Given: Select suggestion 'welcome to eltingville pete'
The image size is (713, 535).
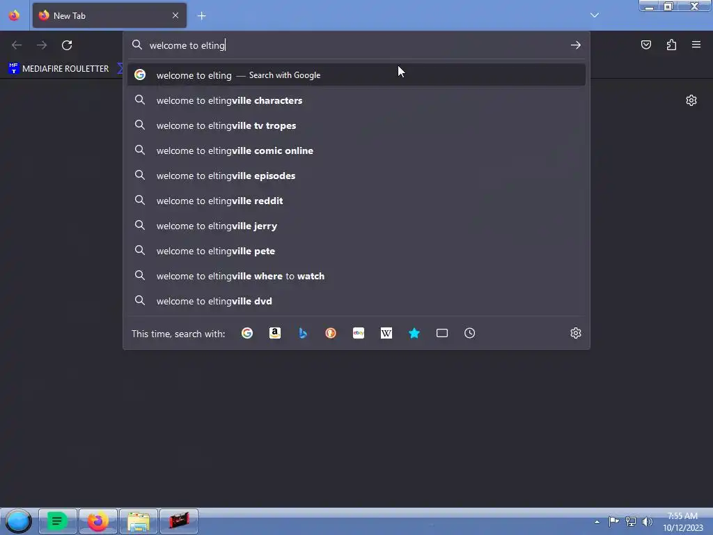Looking at the screenshot, I should (356, 251).
